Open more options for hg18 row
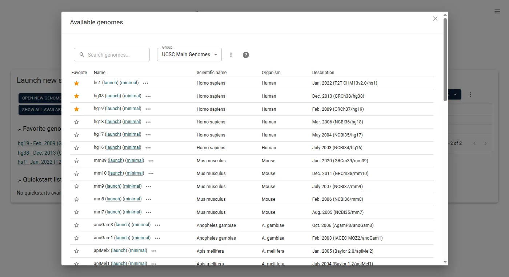 pos(148,122)
